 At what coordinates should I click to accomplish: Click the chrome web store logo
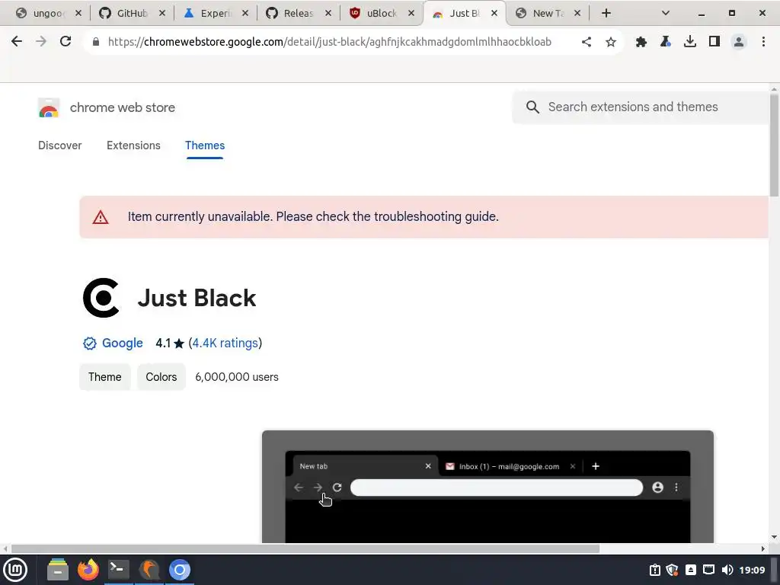(49, 107)
